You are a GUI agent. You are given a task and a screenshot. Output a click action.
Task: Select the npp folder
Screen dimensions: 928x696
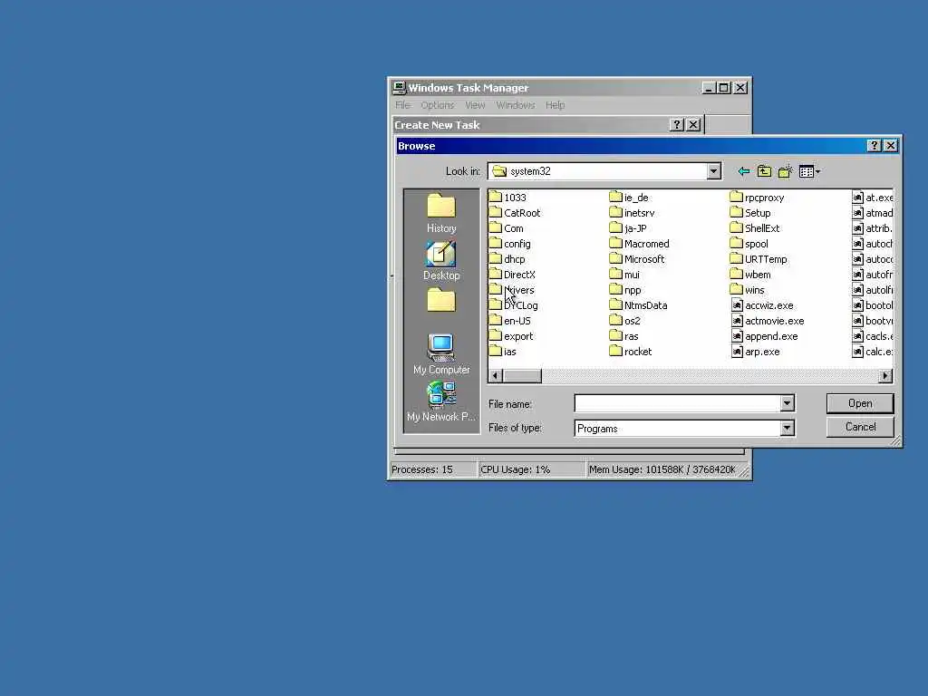[625, 290]
